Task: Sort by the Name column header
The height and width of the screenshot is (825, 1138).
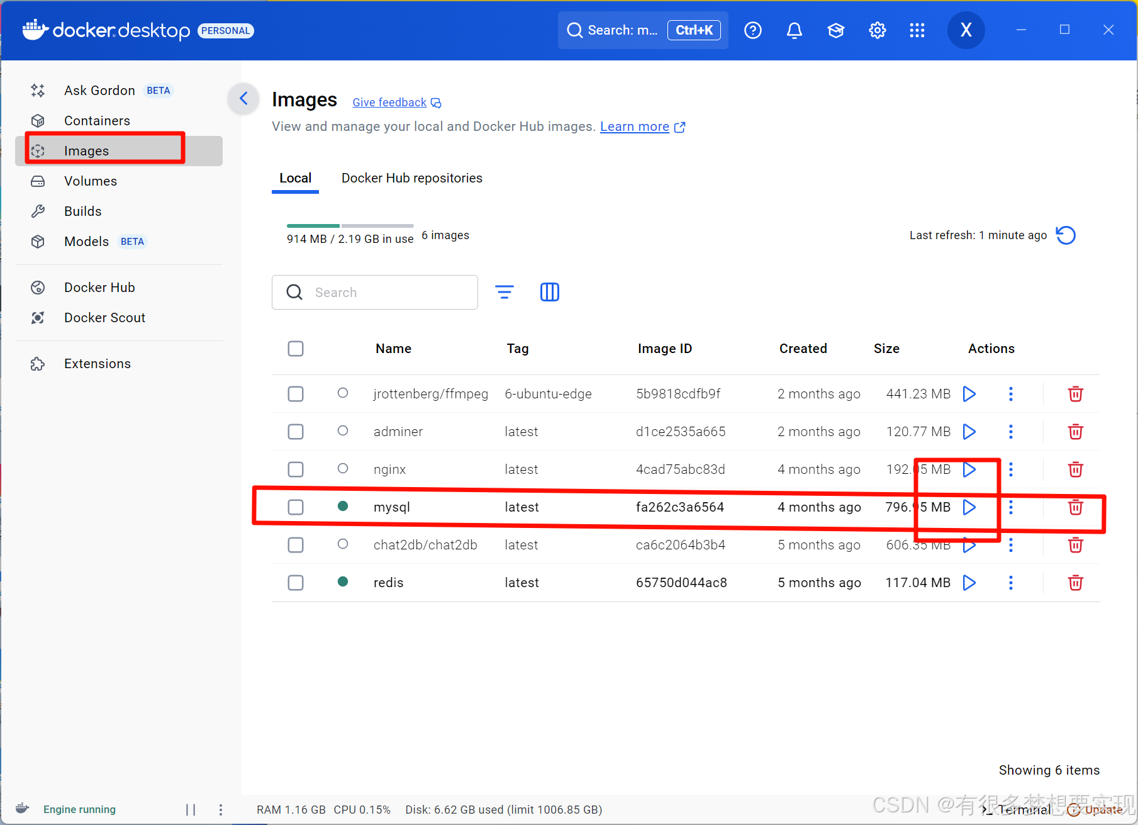Action: pos(393,349)
